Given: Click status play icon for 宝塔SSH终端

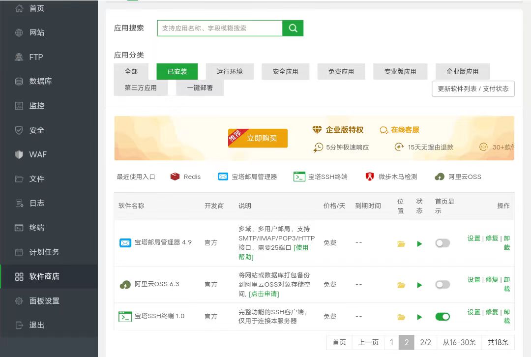Looking at the screenshot, I should pos(419,317).
